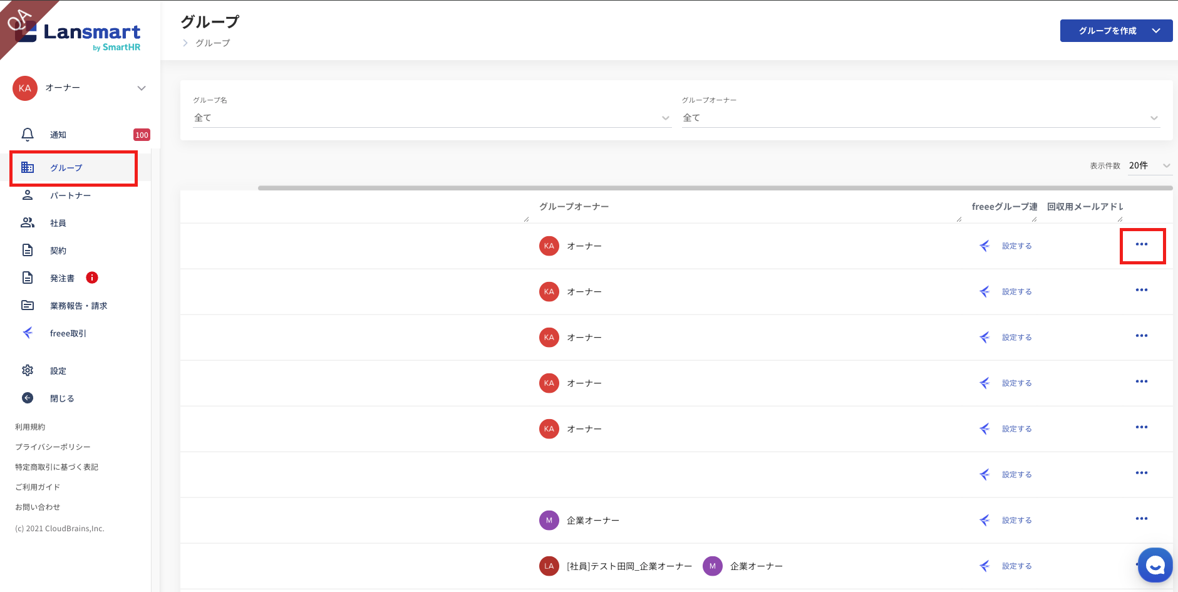Click the red info badge next to 発注書

pyautogui.click(x=92, y=278)
